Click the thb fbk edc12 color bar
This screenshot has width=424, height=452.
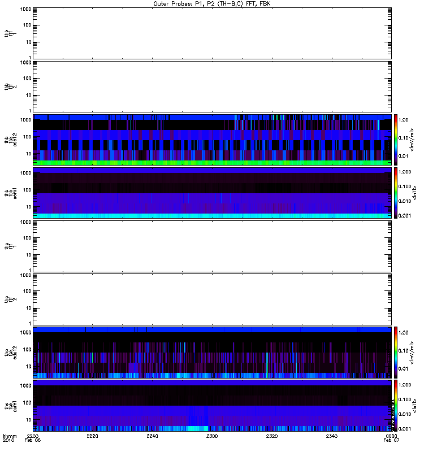pos(396,140)
